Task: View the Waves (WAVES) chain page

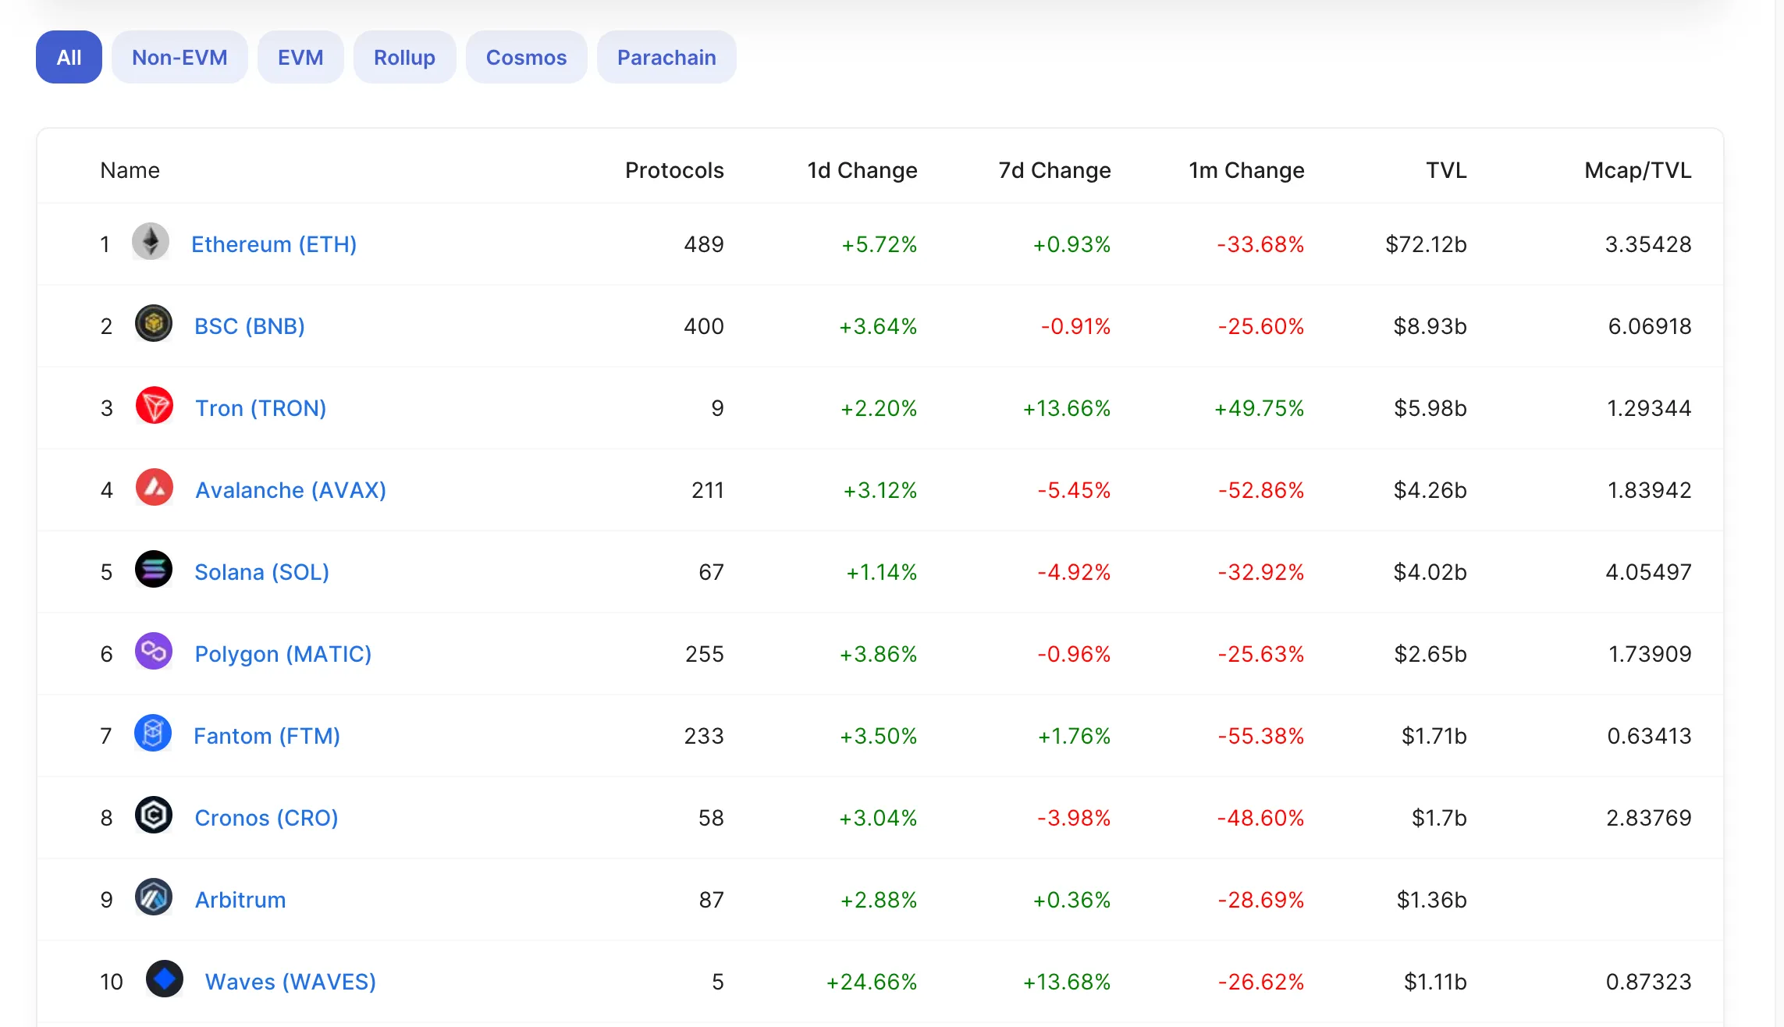Action: (290, 982)
